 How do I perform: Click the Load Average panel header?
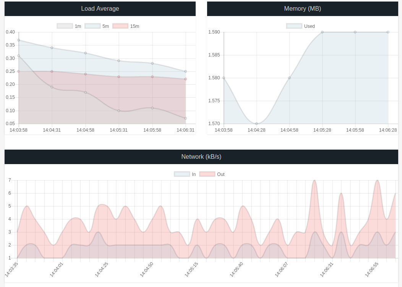(100, 9)
